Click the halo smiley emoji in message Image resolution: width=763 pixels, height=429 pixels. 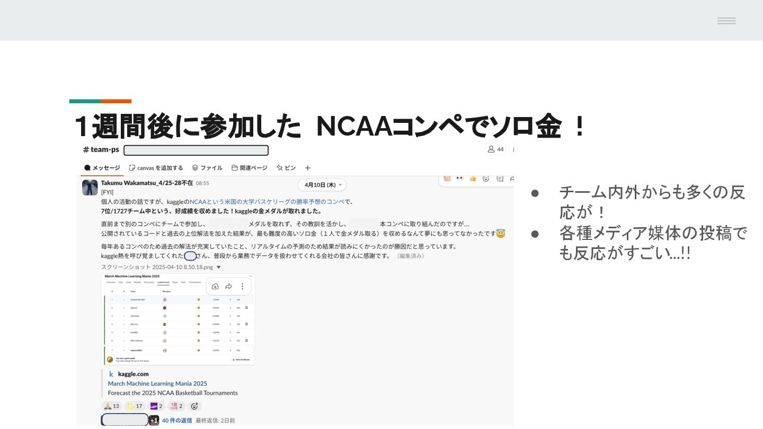pos(500,233)
